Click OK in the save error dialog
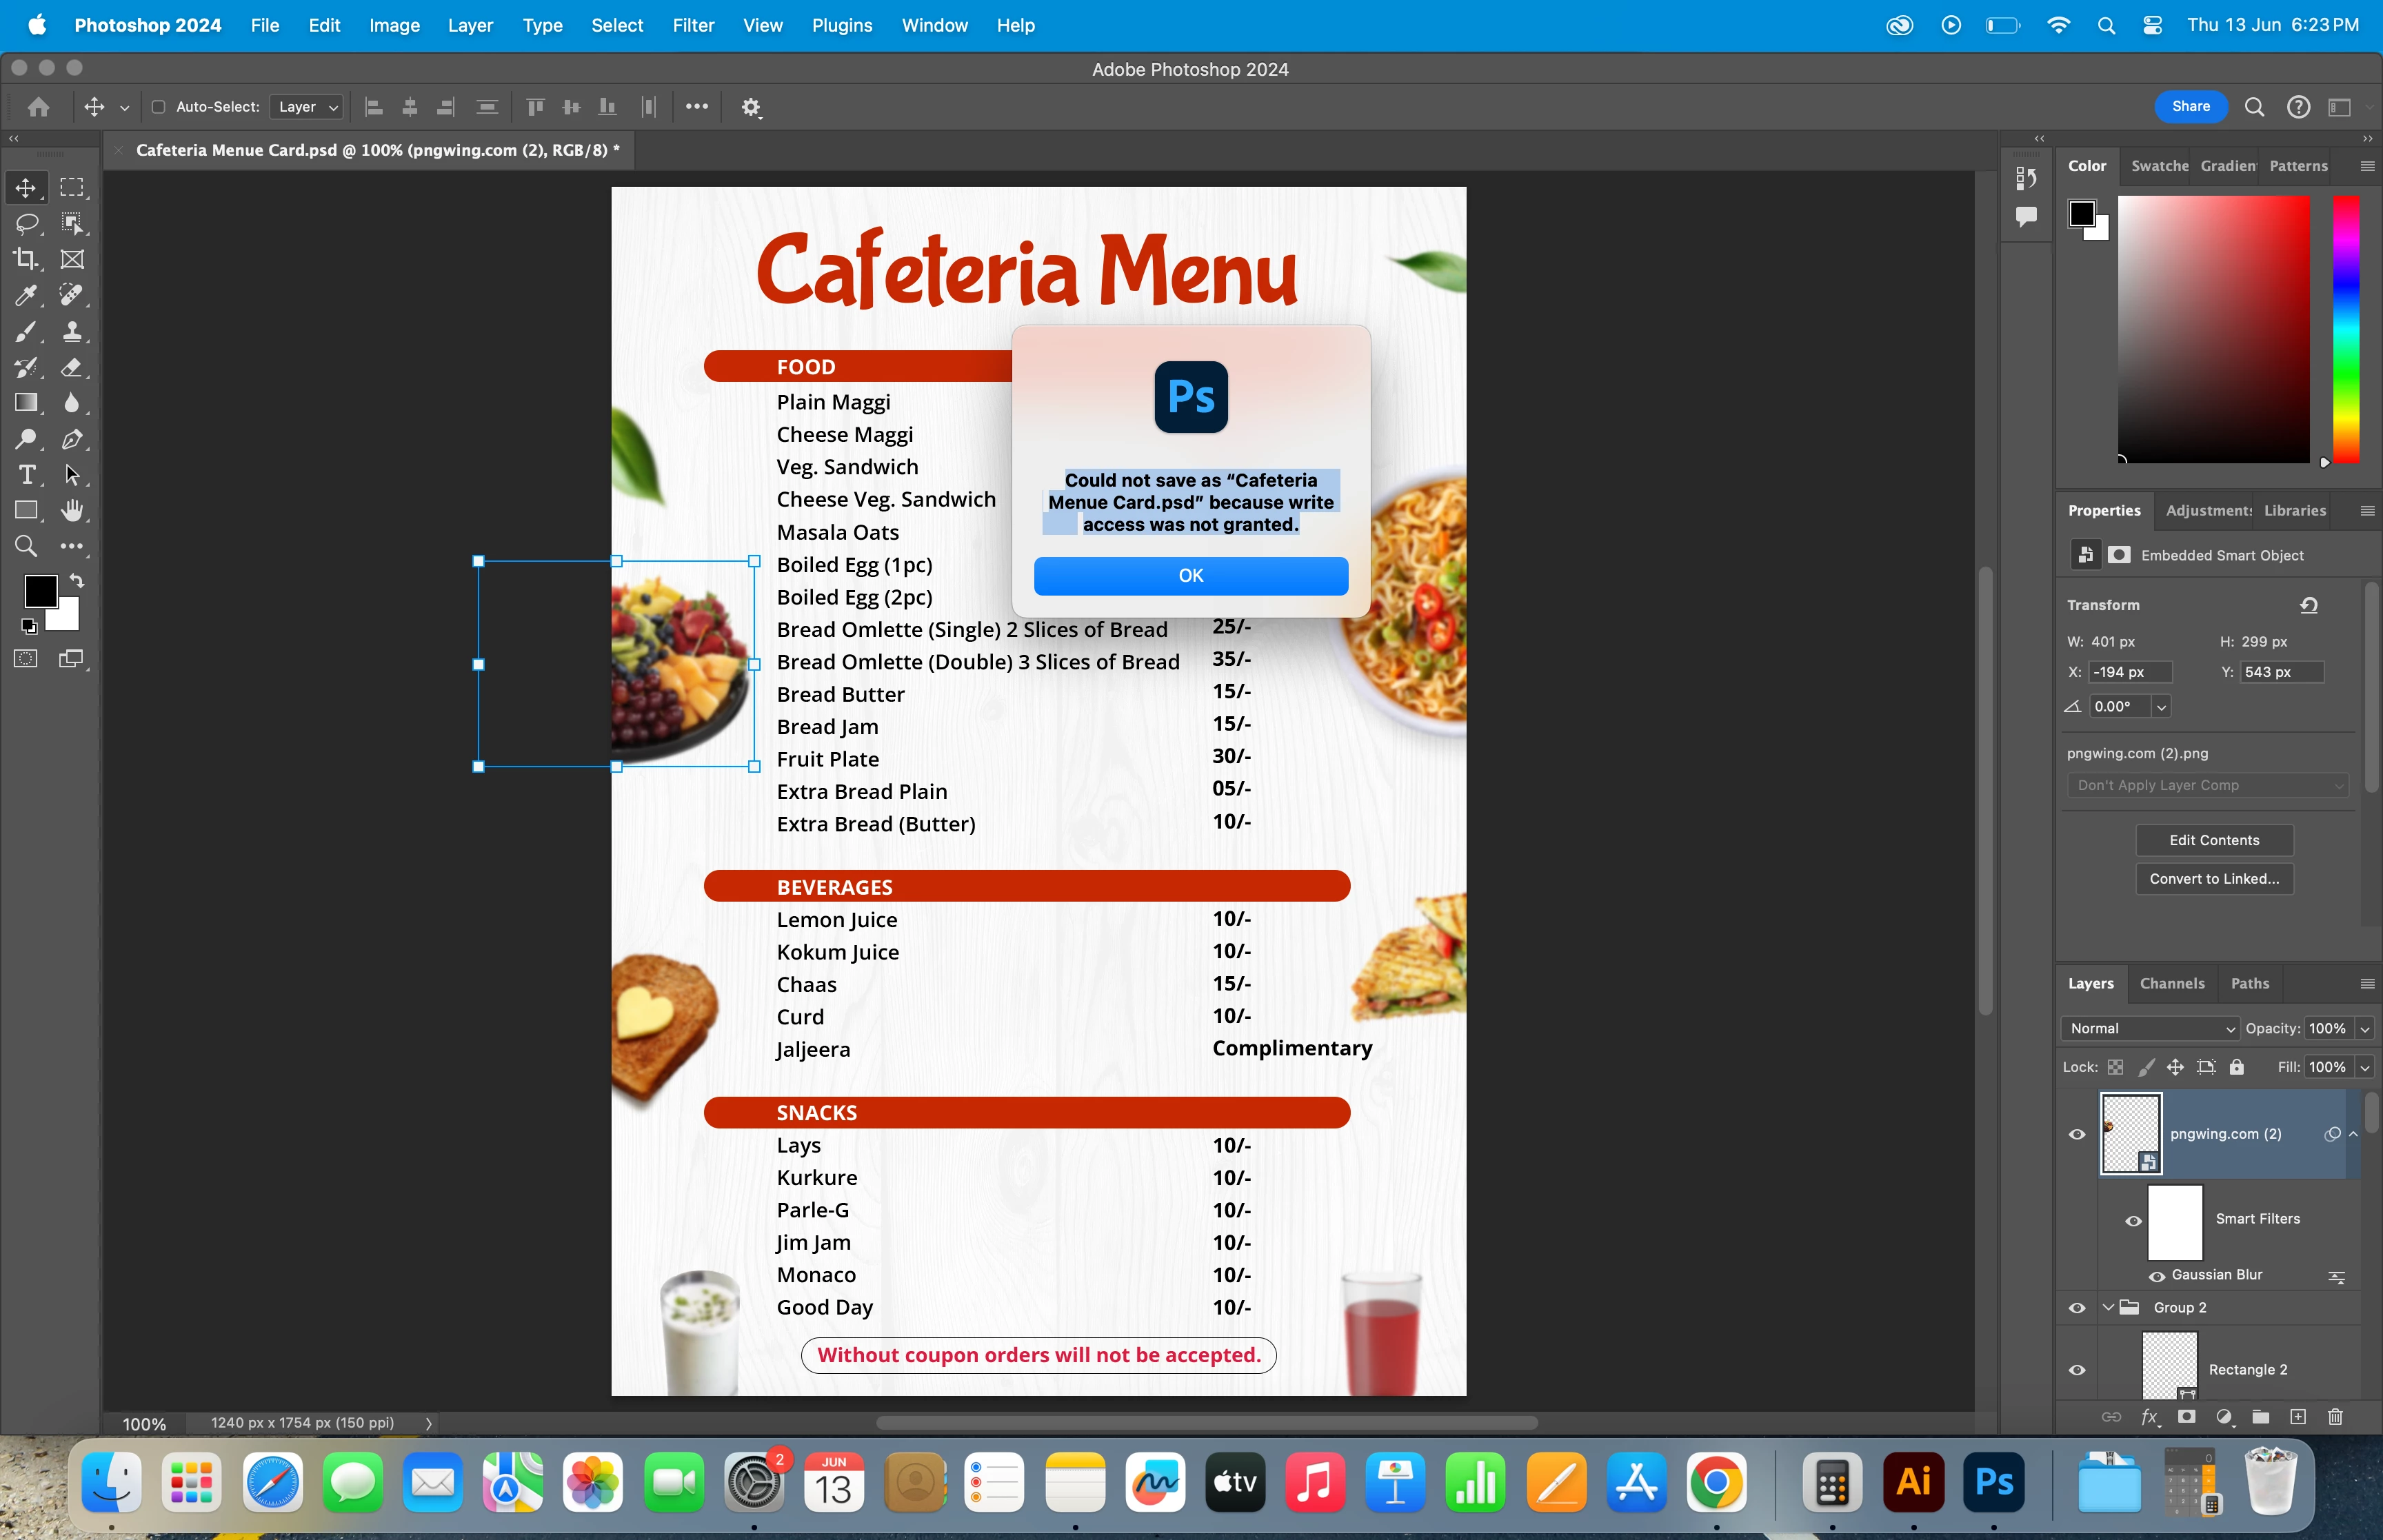Image resolution: width=2383 pixels, height=1540 pixels. point(1190,575)
